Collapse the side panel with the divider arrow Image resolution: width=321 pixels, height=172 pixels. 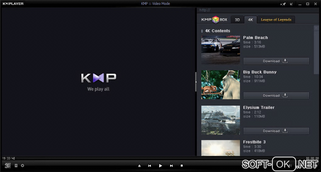tap(196, 82)
